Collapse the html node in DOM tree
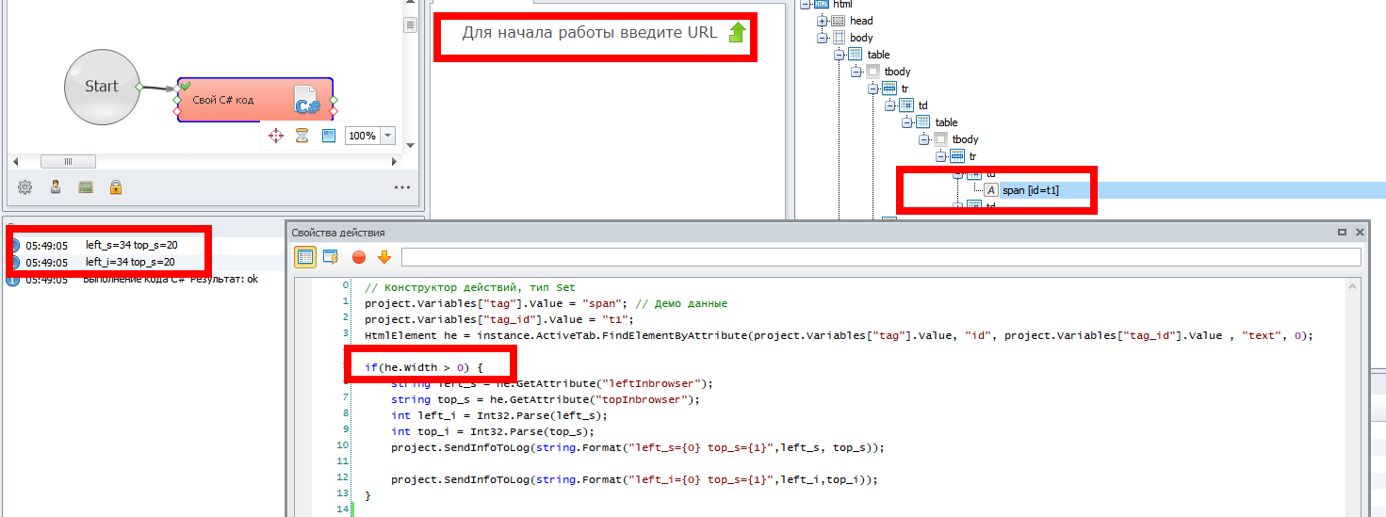The width and height of the screenshot is (1386, 517). pyautogui.click(x=805, y=4)
